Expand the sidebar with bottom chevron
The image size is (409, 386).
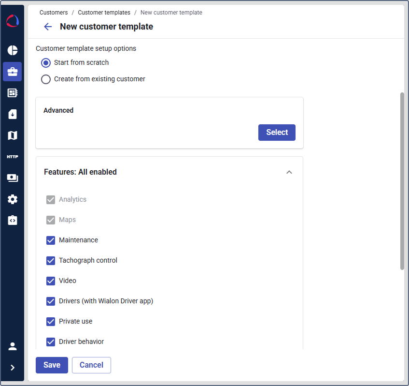pyautogui.click(x=13, y=368)
